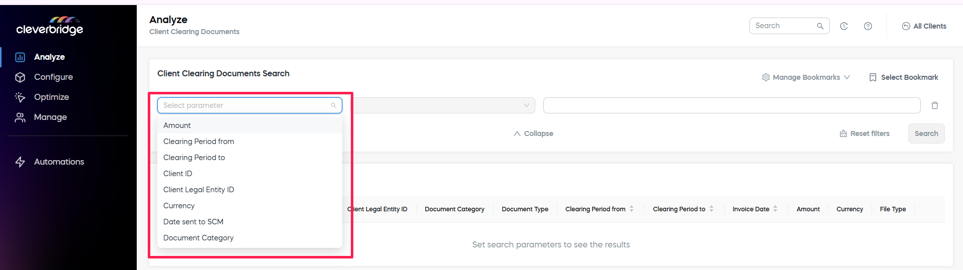963x270 pixels.
Task: Click the Manage users icon in sidebar
Action: (20, 117)
